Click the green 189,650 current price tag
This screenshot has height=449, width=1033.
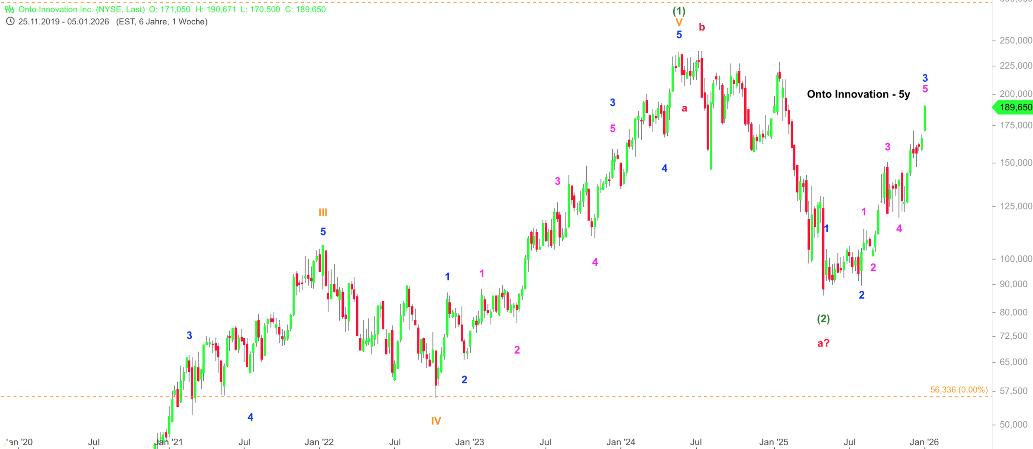[1015, 107]
